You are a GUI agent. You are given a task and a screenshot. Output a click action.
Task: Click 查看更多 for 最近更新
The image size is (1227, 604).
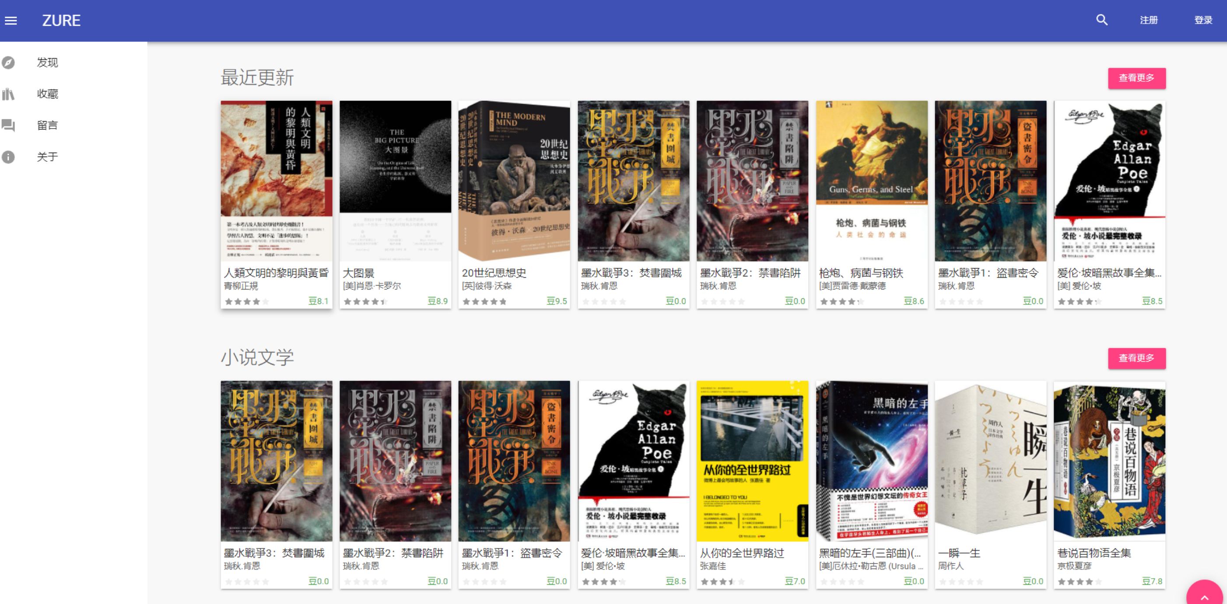pyautogui.click(x=1136, y=78)
